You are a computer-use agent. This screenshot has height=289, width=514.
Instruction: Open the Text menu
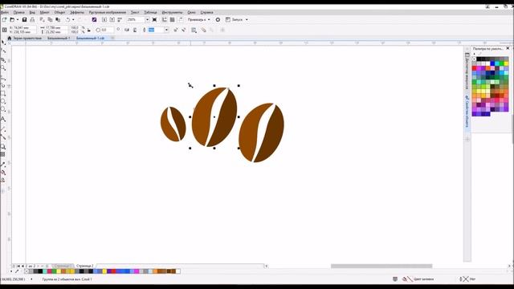point(135,13)
